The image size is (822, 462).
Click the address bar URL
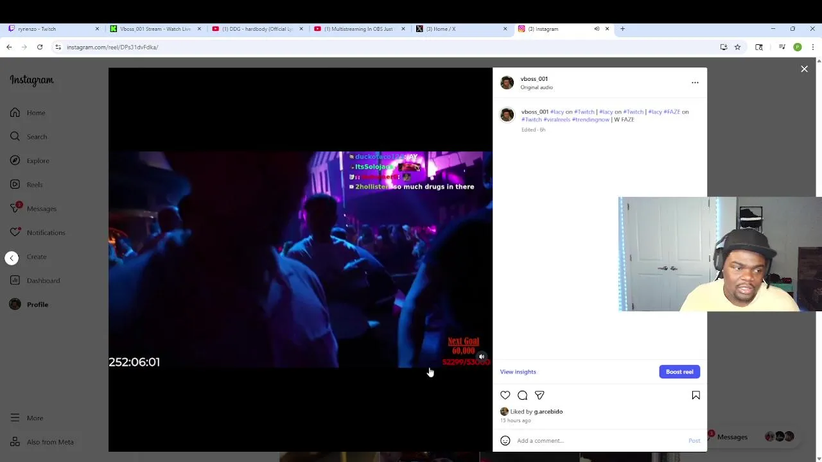coord(112,47)
